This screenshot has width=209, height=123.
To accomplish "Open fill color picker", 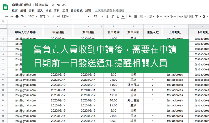I will [130, 16].
